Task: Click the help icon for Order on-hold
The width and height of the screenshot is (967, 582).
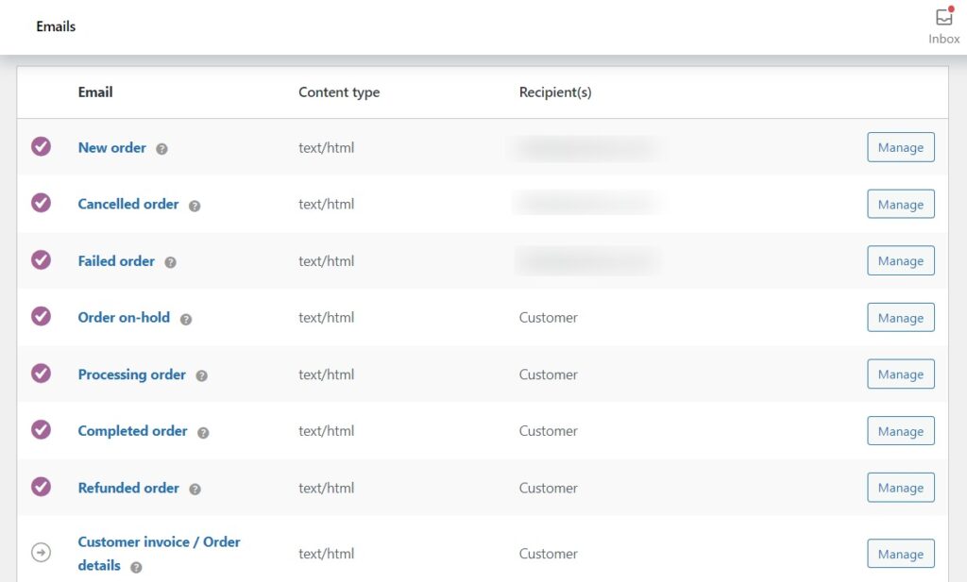Action: click(185, 319)
